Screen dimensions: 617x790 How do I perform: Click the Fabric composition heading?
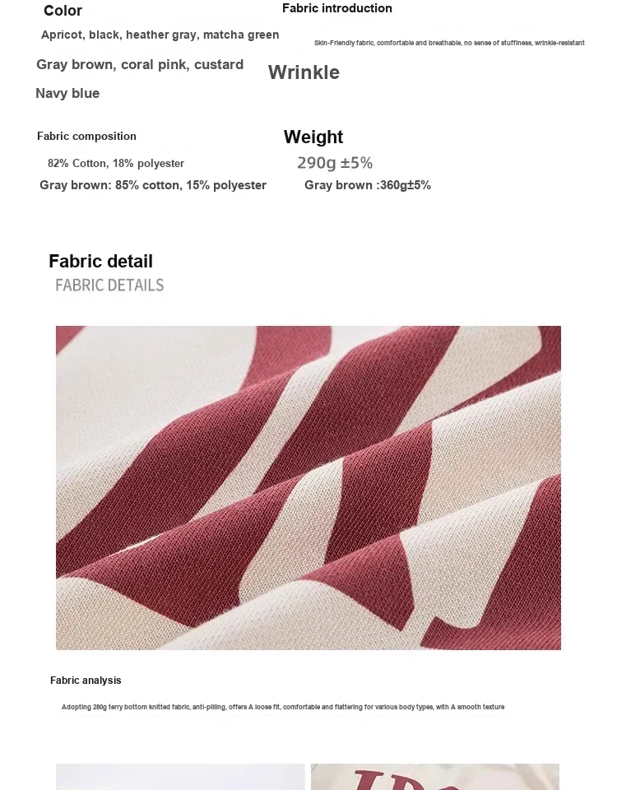point(86,136)
